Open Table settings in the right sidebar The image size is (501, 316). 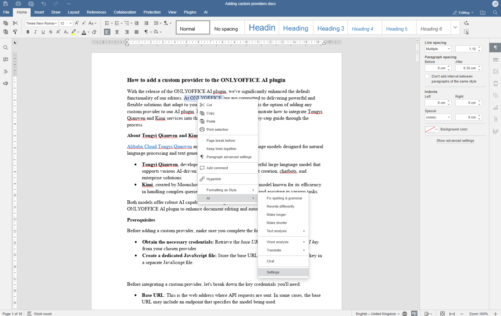click(x=495, y=59)
